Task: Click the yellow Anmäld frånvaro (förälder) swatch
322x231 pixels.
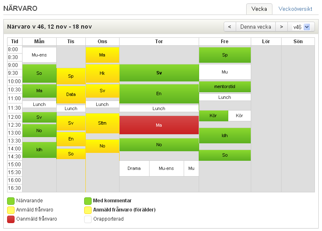Action: tap(88, 210)
